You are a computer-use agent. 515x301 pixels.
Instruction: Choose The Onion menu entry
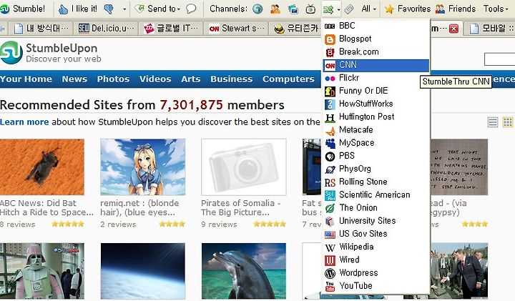point(376,208)
